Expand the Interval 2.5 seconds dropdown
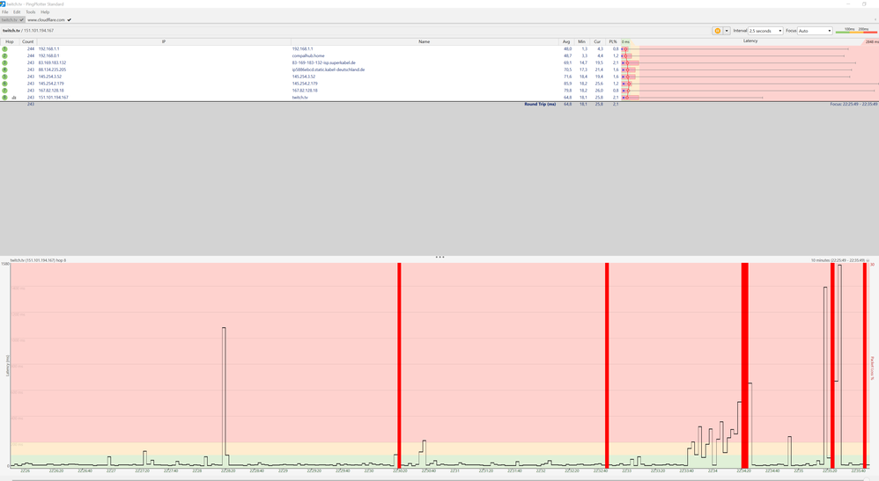The width and height of the screenshot is (879, 481). click(765, 31)
